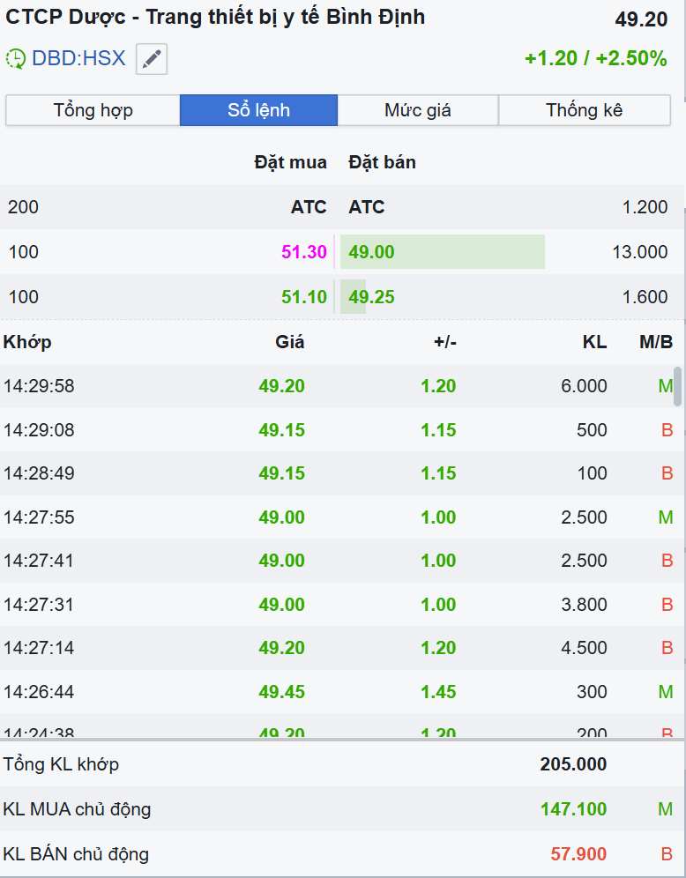Viewport: 686px width, 878px height.
Task: Select the 51.10 bid price
Action: tap(304, 297)
